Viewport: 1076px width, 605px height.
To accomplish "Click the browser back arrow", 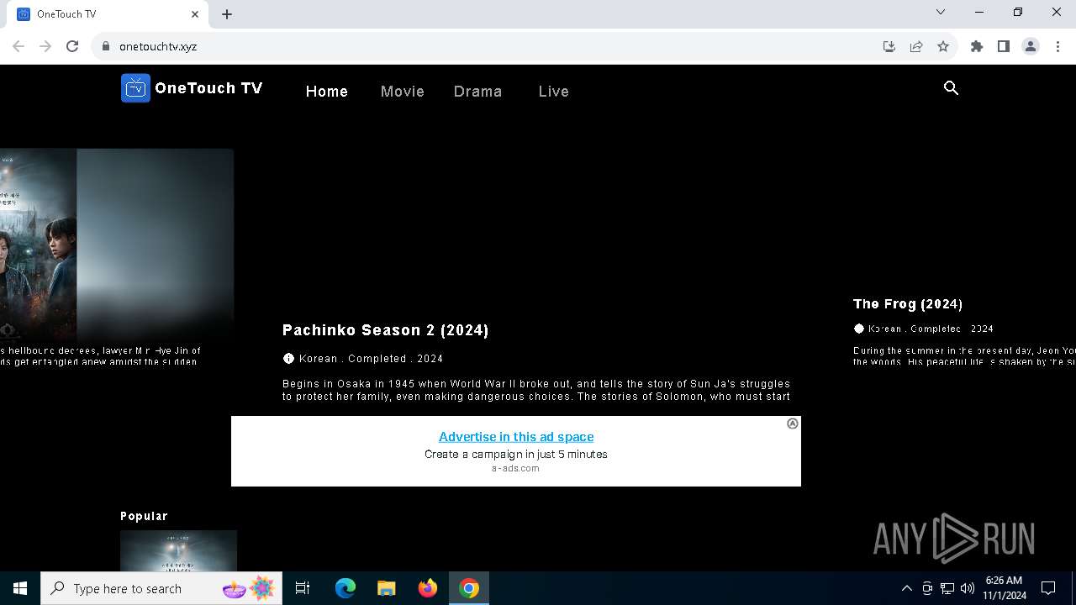I will (x=18, y=46).
